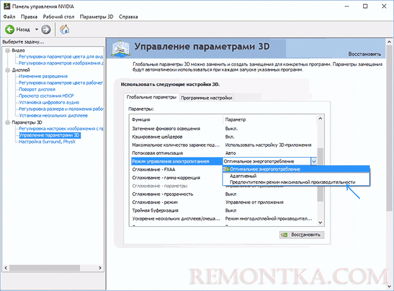Viewport: 394px width, 291px height.
Task: Click settings list scroll down arrow
Action: point(320,222)
